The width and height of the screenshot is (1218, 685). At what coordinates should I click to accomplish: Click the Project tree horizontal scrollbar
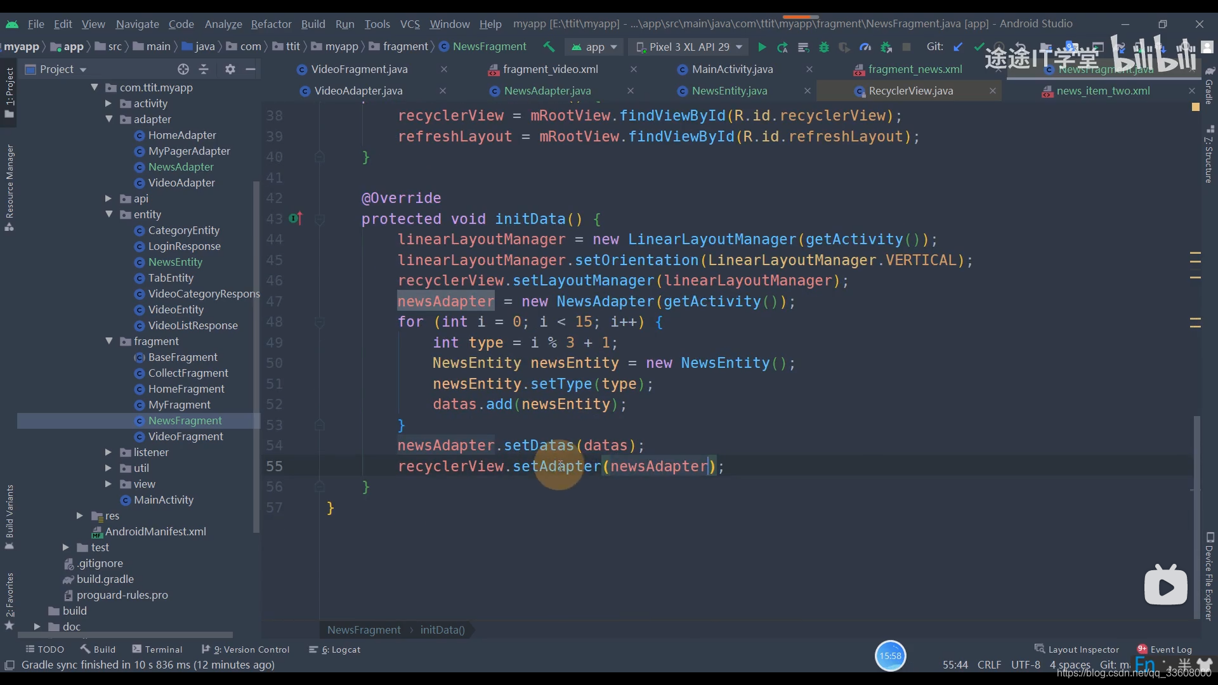(x=125, y=634)
